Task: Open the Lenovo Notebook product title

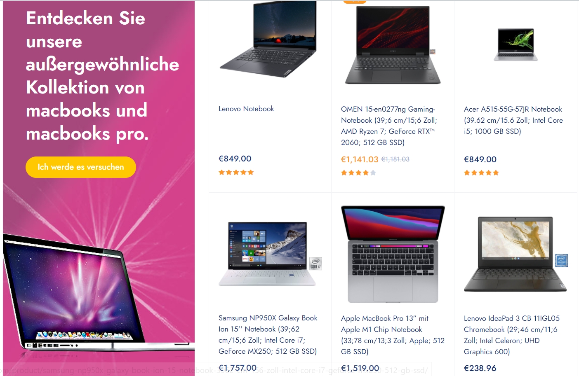Action: (246, 109)
